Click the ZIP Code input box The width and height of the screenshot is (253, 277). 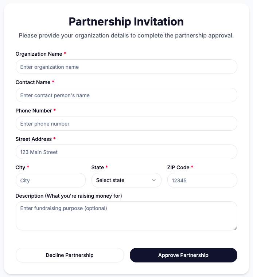(x=202, y=181)
